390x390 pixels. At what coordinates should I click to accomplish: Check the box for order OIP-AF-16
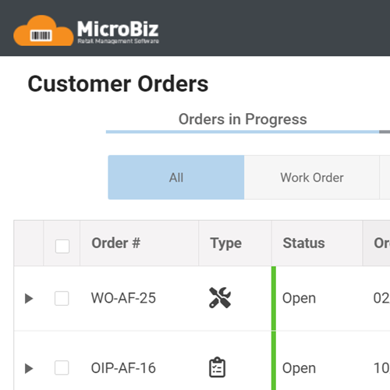62,367
